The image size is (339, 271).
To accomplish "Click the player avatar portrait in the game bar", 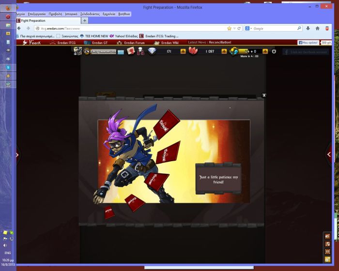I will pyautogui.click(x=77, y=51).
